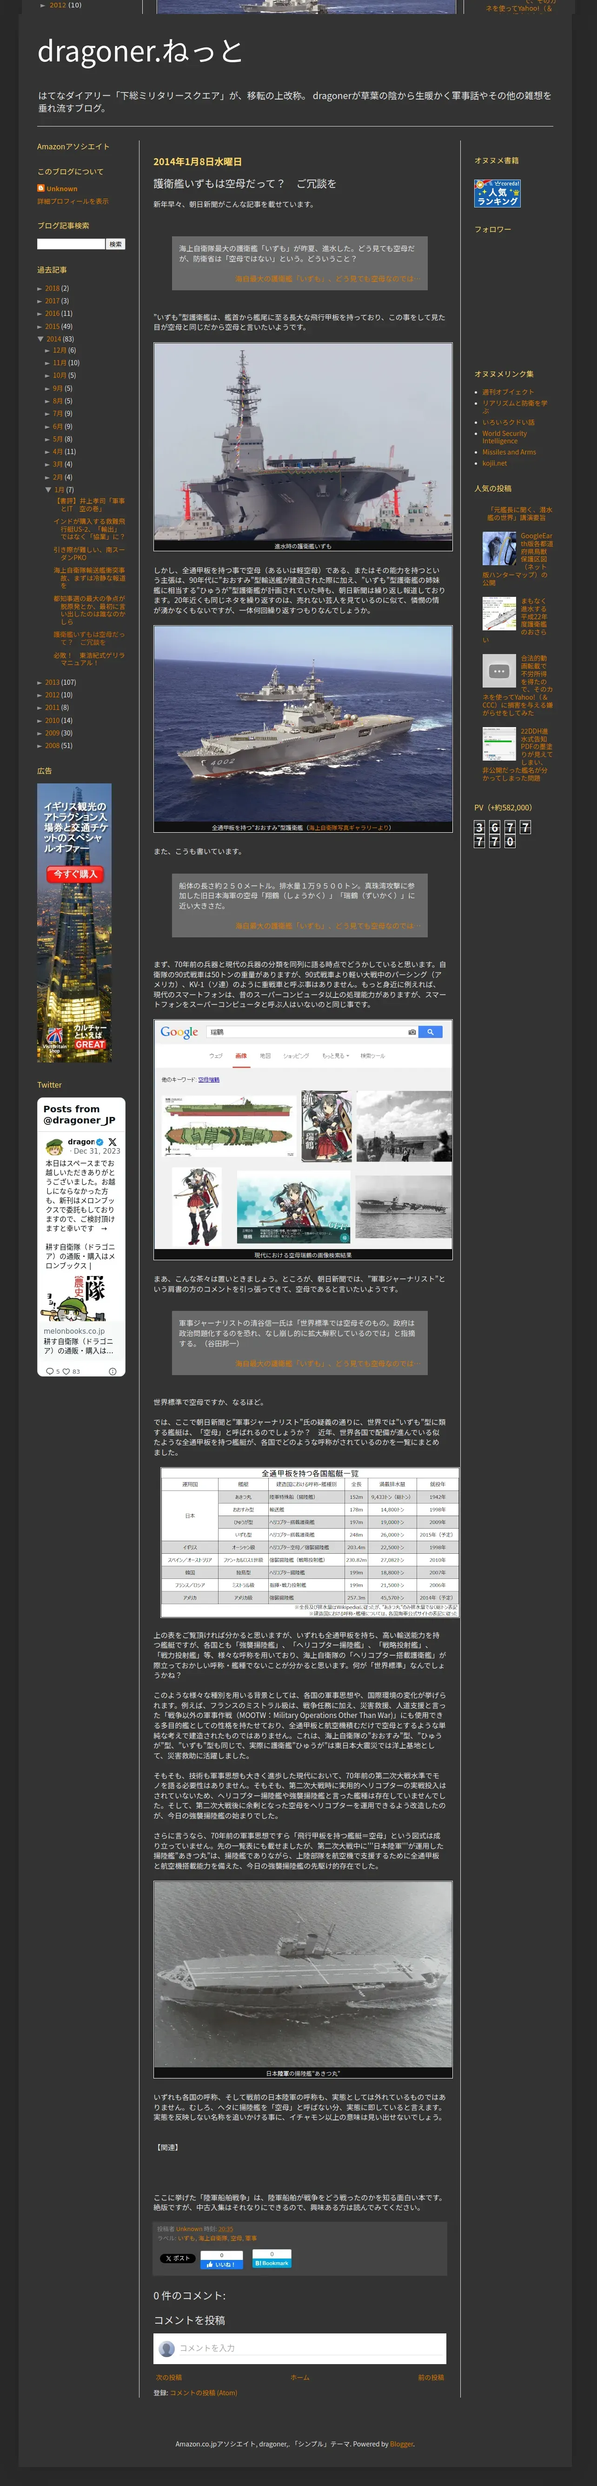This screenshot has width=597, height=2486.
Task: Click the Facebook いいね! button
Action: 222,2264
